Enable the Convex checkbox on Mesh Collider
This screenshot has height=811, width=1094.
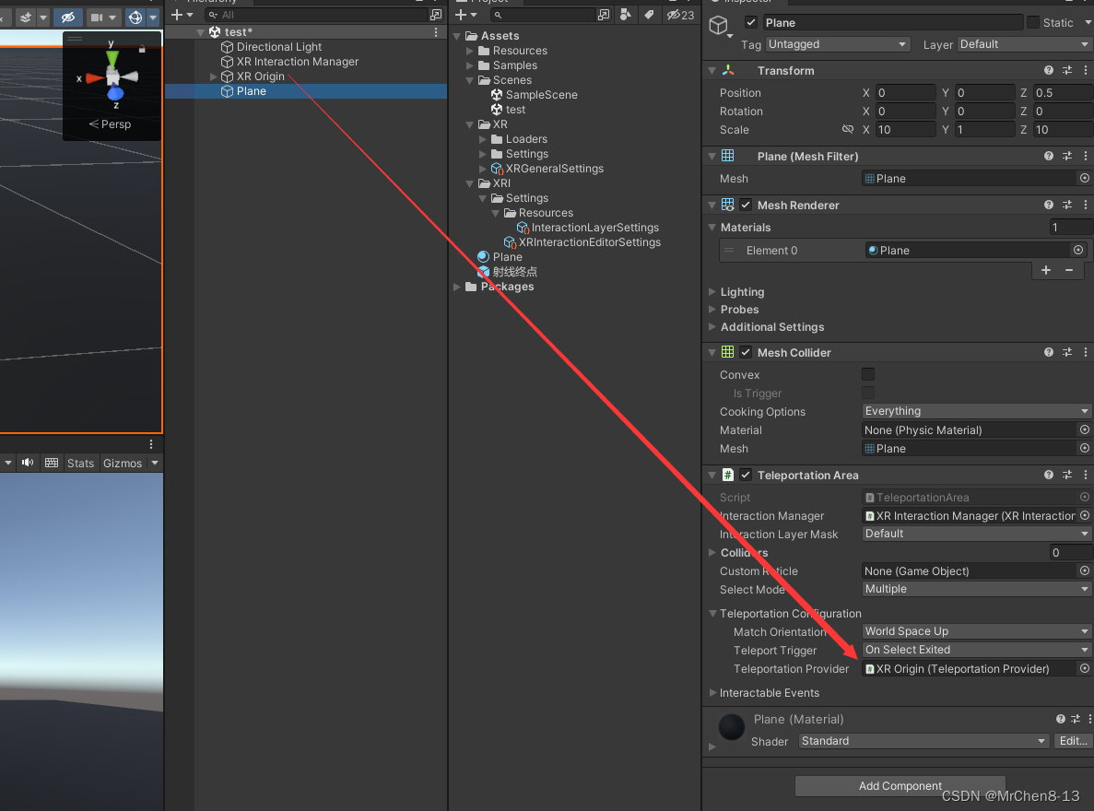(x=867, y=374)
